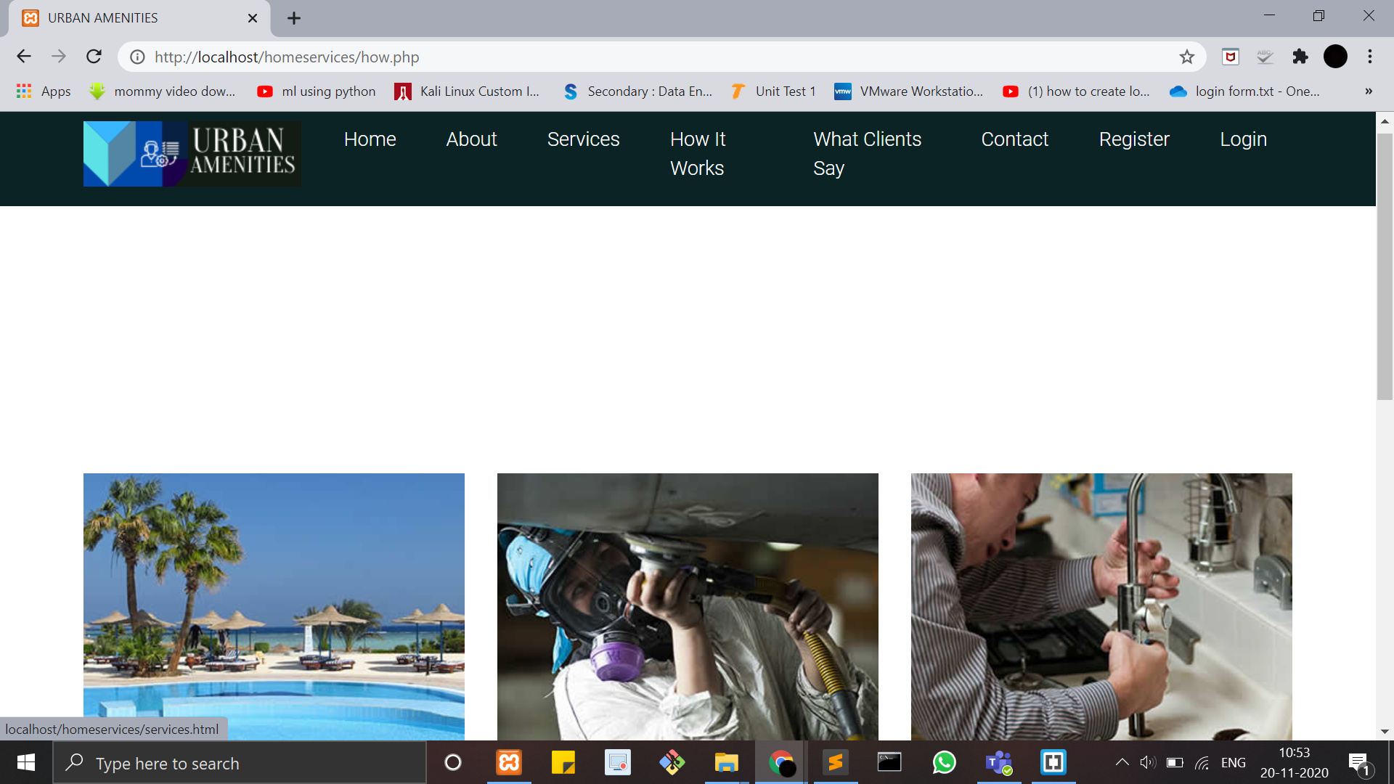Screen dimensions: 1394x784
Task: Launch WhatsApp from the taskbar
Action: click(x=944, y=763)
